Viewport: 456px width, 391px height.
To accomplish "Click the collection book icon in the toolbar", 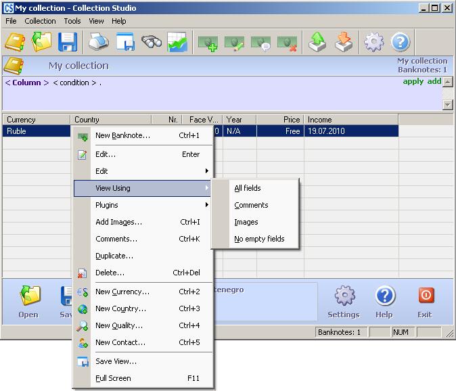I will tap(14, 42).
